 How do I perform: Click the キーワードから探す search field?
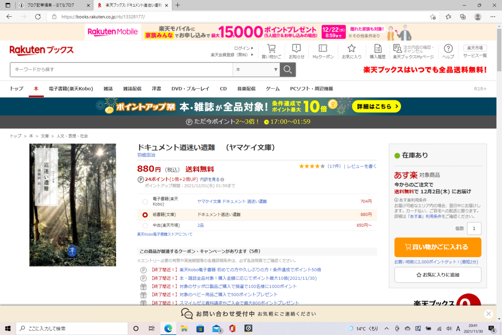[121, 70]
